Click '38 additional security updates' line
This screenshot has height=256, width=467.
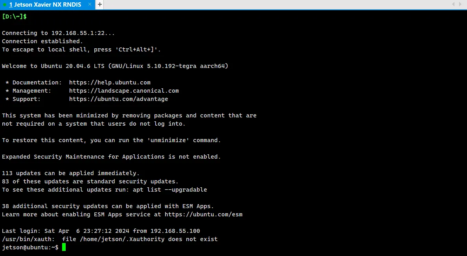pos(108,207)
